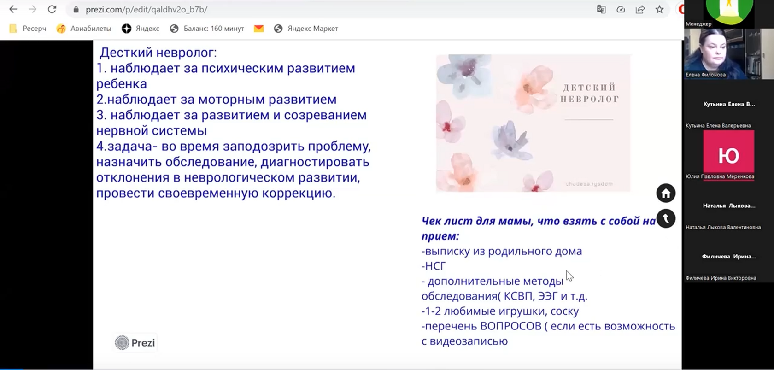This screenshot has height=370, width=774.
Task: Select the Кутьина Елена Валерьевна participant tile
Action: [x=729, y=105]
